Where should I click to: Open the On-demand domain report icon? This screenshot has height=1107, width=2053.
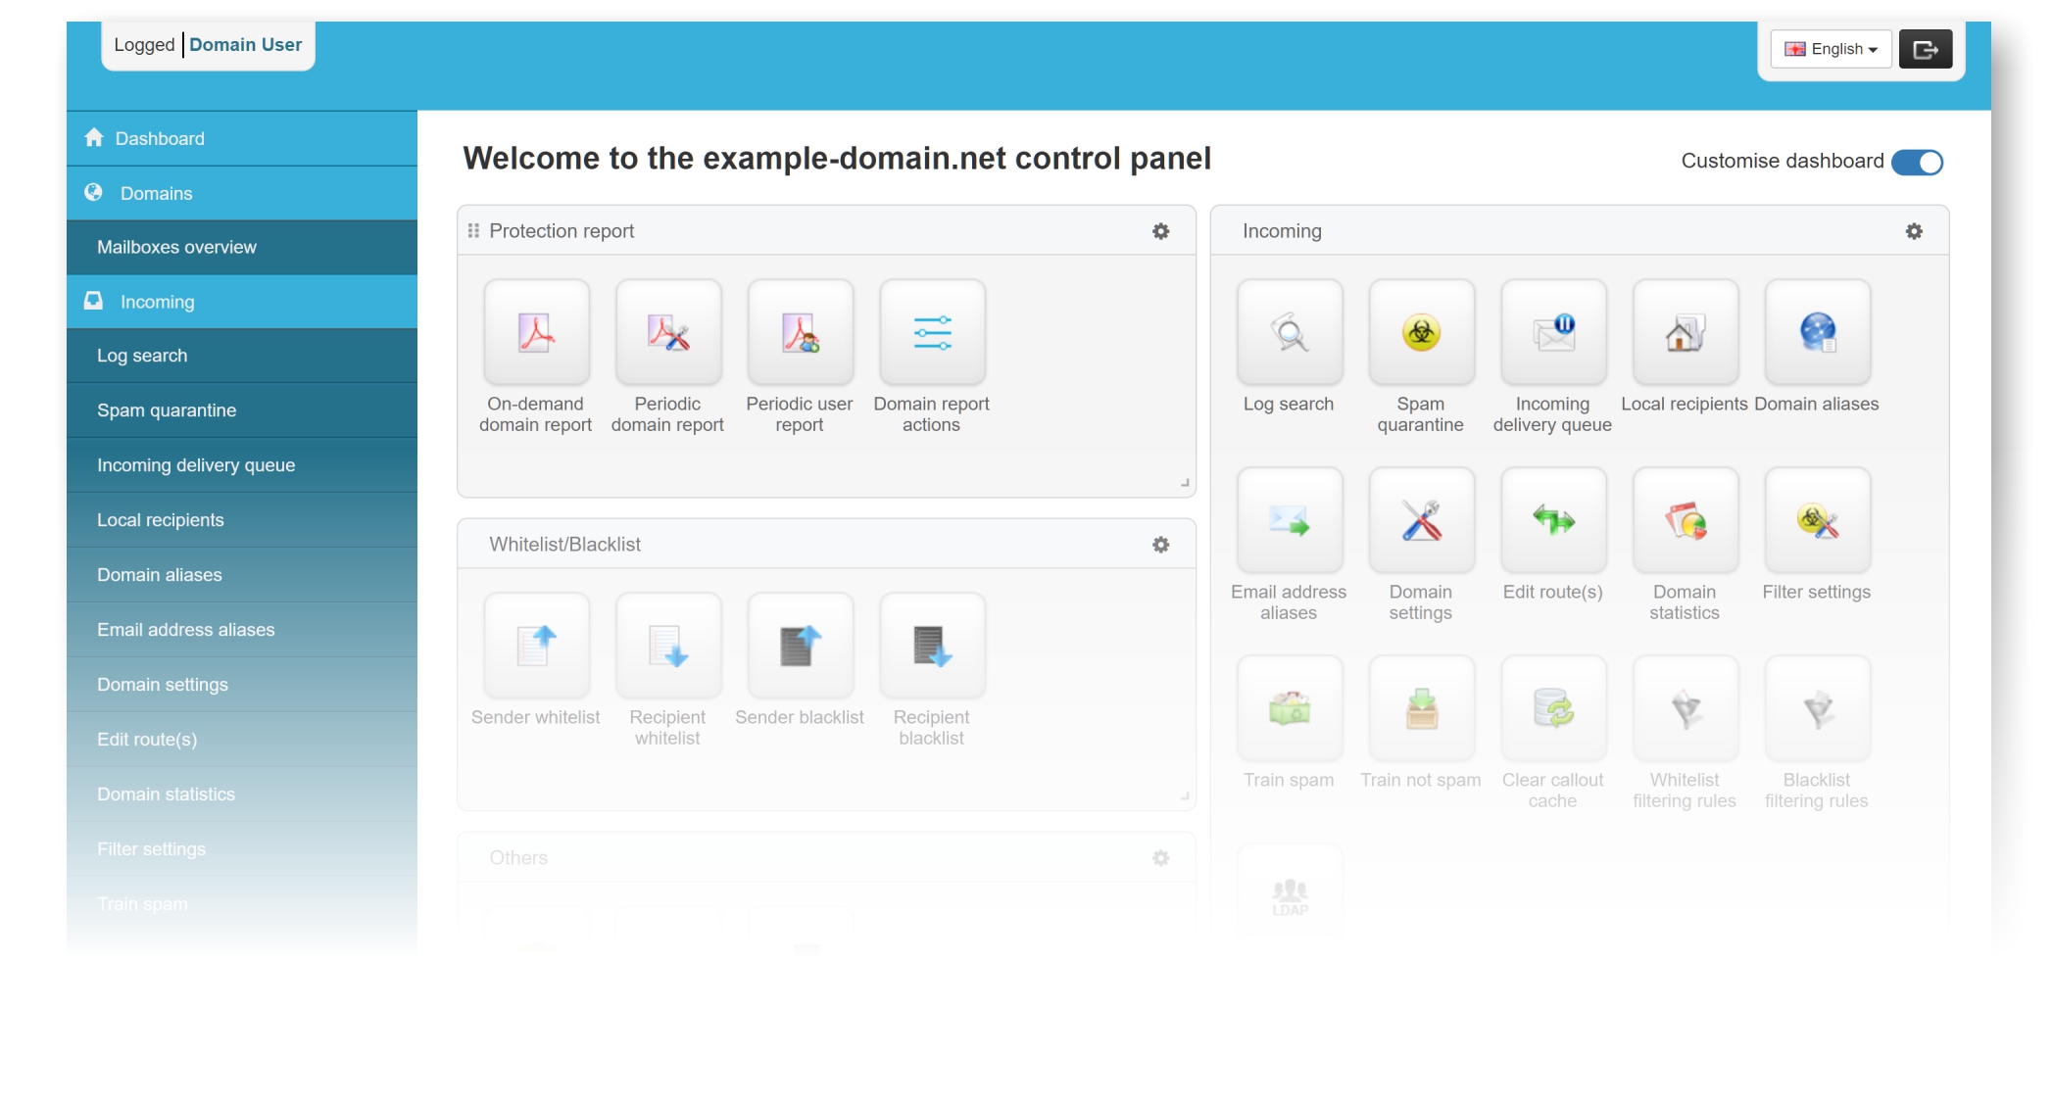(x=536, y=333)
